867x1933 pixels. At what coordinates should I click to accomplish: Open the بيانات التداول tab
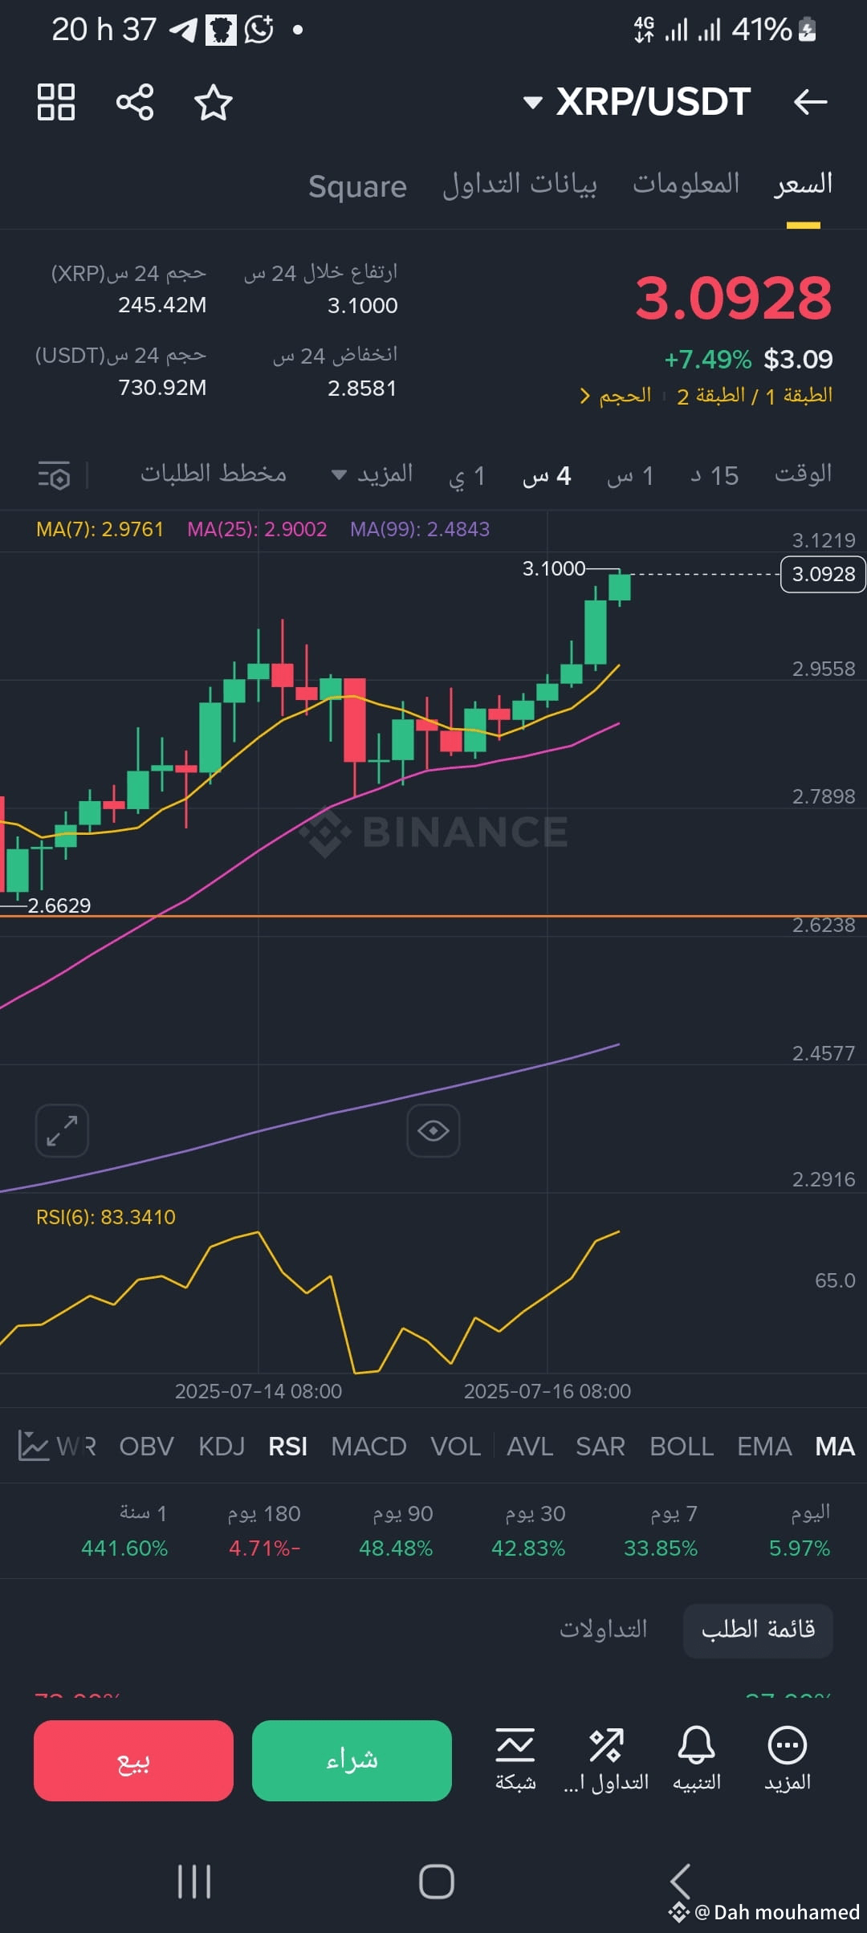point(520,185)
